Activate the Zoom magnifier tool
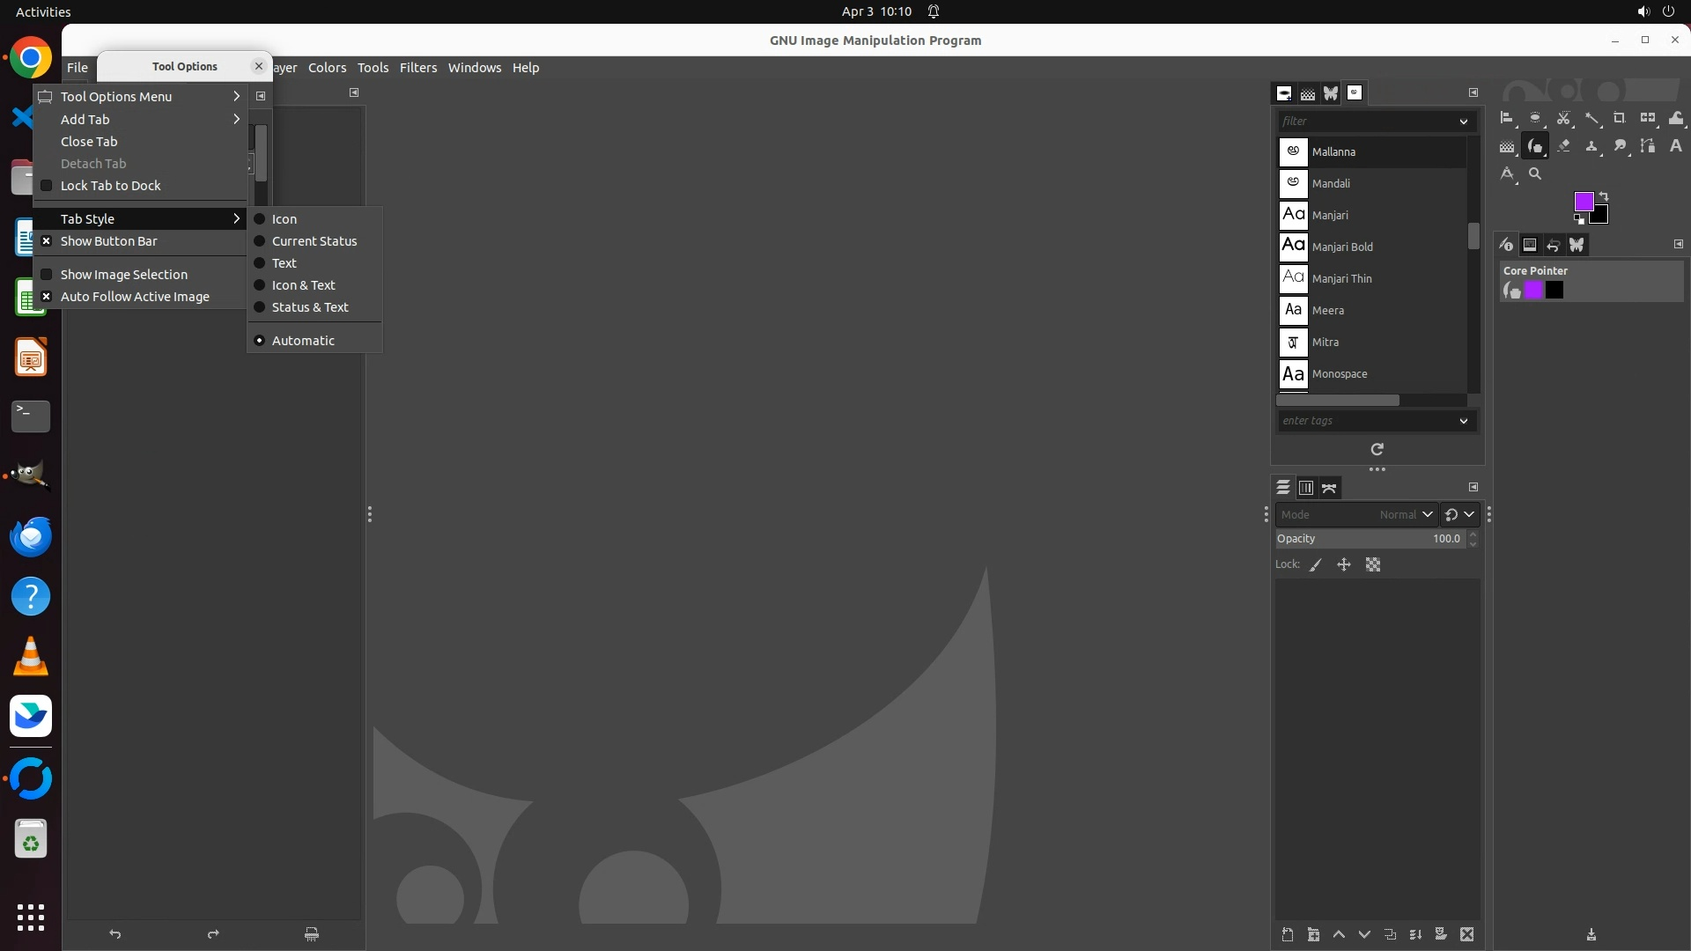 tap(1535, 173)
